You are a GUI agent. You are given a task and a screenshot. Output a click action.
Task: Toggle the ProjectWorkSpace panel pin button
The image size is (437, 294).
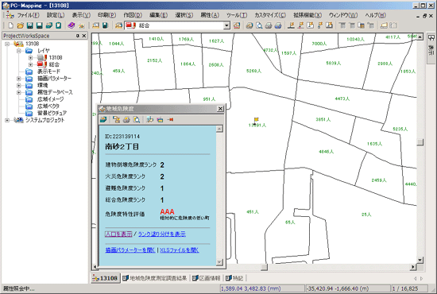pos(78,36)
